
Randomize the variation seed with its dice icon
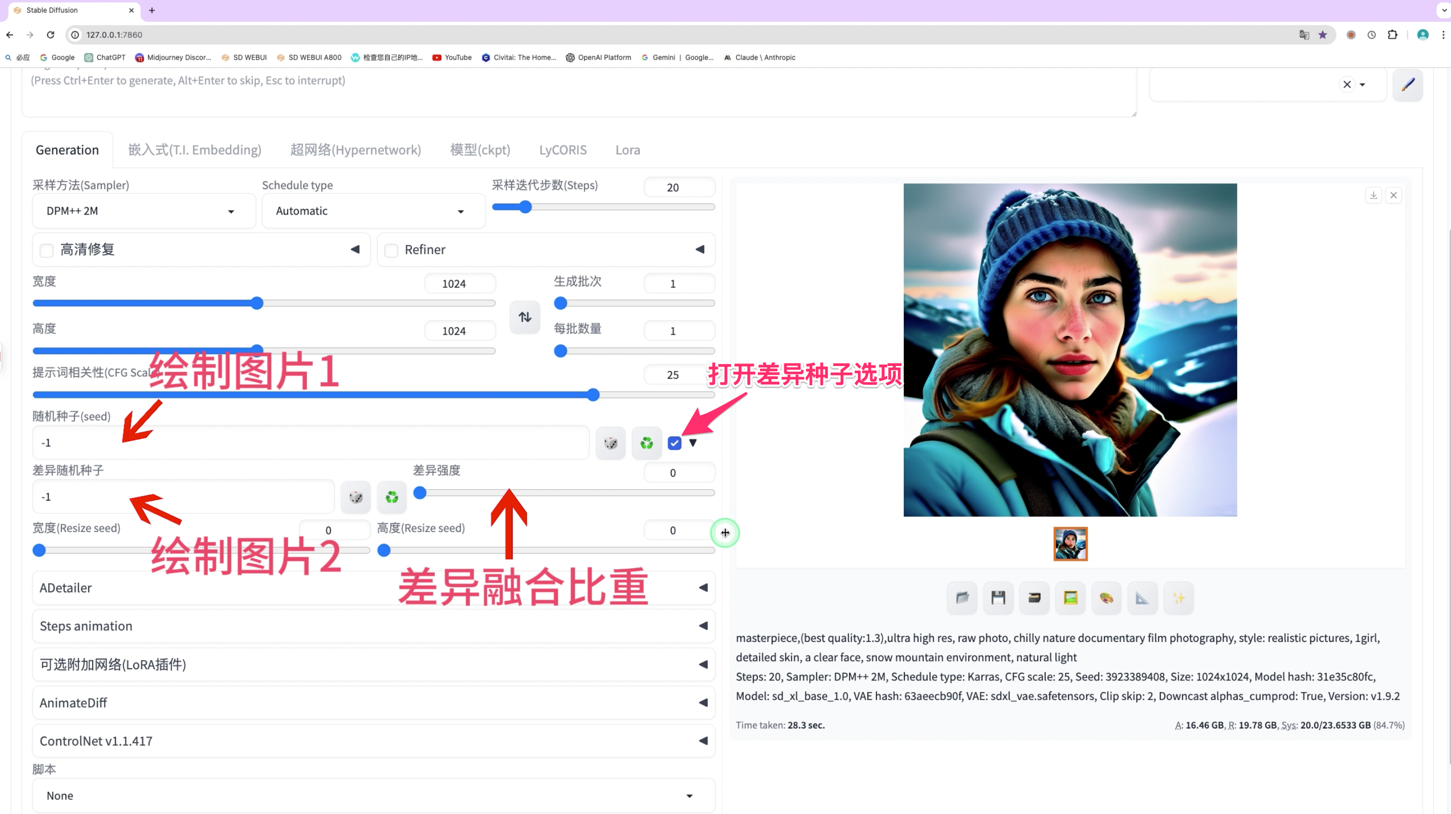coord(356,497)
